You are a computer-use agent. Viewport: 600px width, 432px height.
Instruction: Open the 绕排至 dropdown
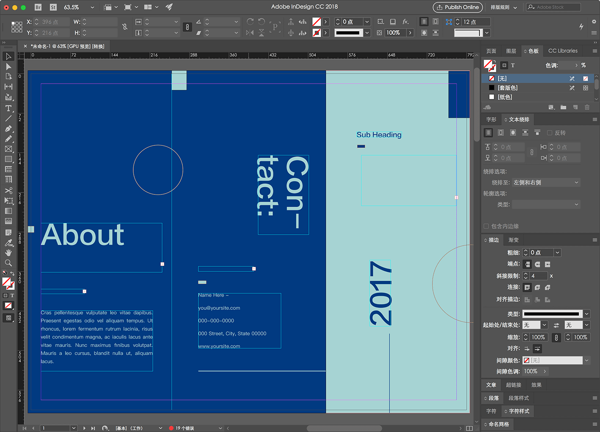click(x=546, y=183)
